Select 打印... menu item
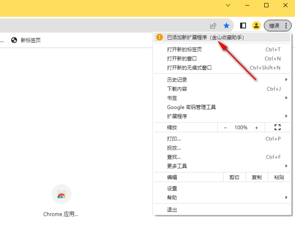295x225 pixels. coord(222,139)
